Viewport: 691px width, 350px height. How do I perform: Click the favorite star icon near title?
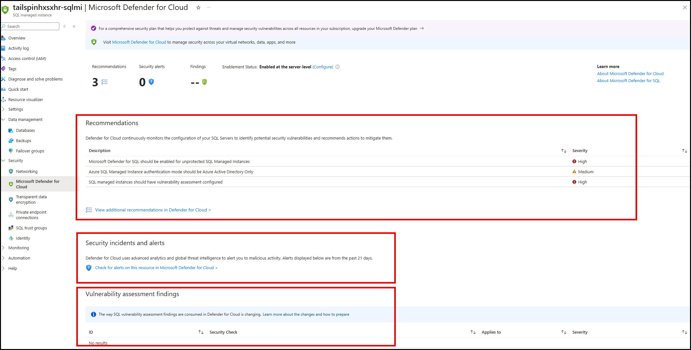coord(198,7)
